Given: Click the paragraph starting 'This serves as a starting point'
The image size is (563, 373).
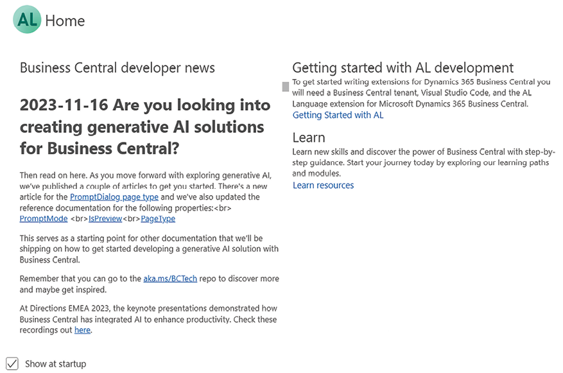Looking at the screenshot, I should click(x=149, y=249).
